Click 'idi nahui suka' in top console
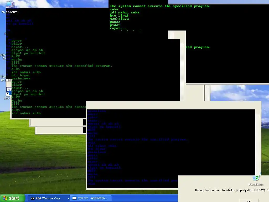This screenshot has height=202, width=269. point(125,12)
